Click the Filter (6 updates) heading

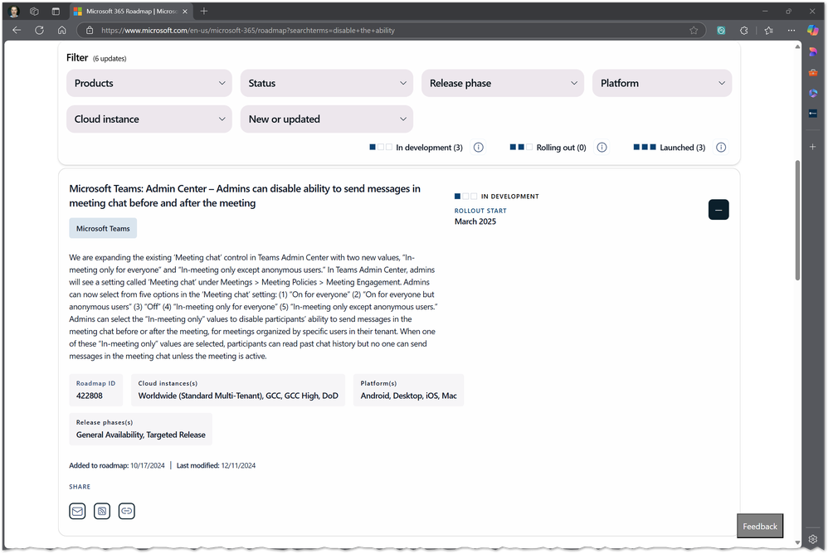96,57
